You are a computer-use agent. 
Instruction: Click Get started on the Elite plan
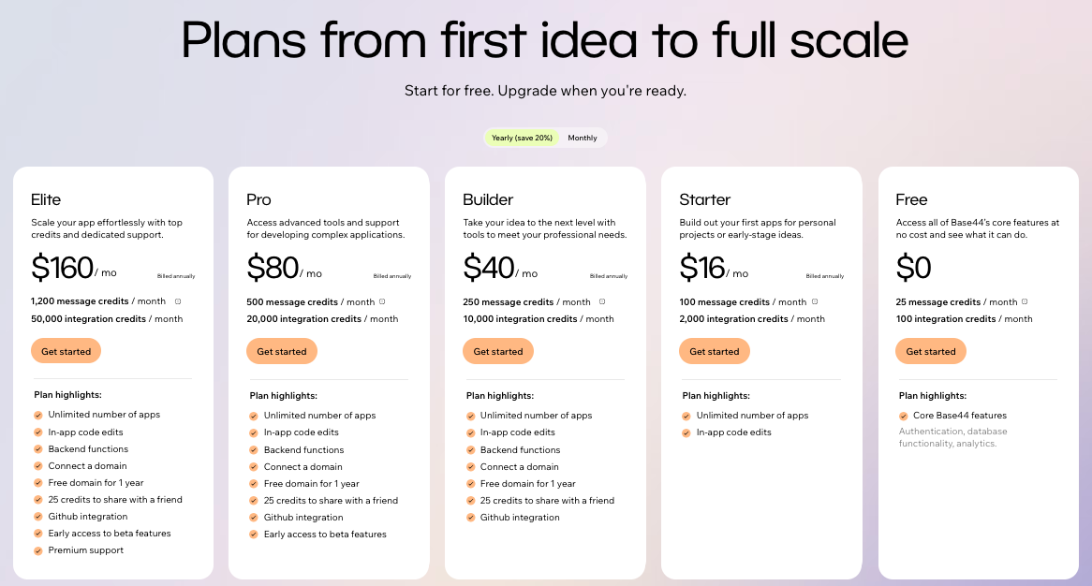pyautogui.click(x=66, y=351)
